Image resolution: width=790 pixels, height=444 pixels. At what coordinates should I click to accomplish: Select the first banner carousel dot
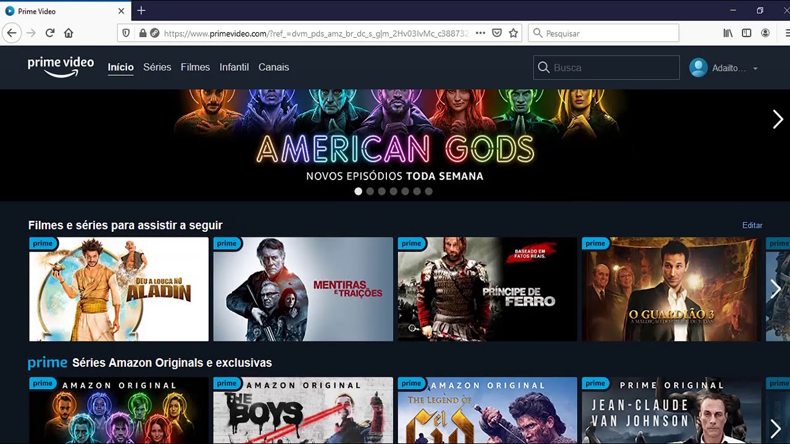(358, 191)
